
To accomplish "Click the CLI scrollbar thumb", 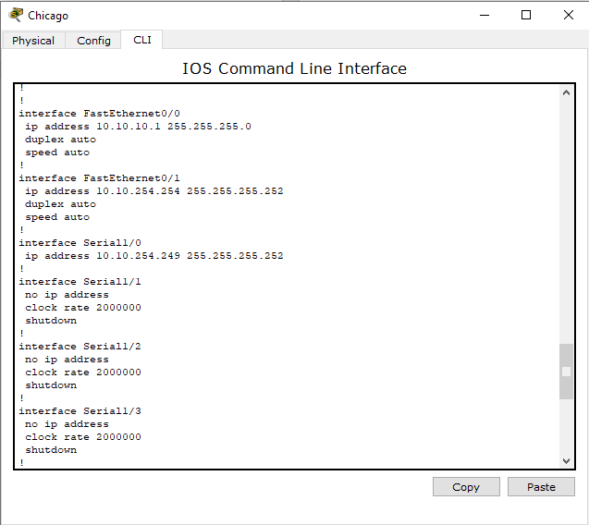I will [567, 372].
